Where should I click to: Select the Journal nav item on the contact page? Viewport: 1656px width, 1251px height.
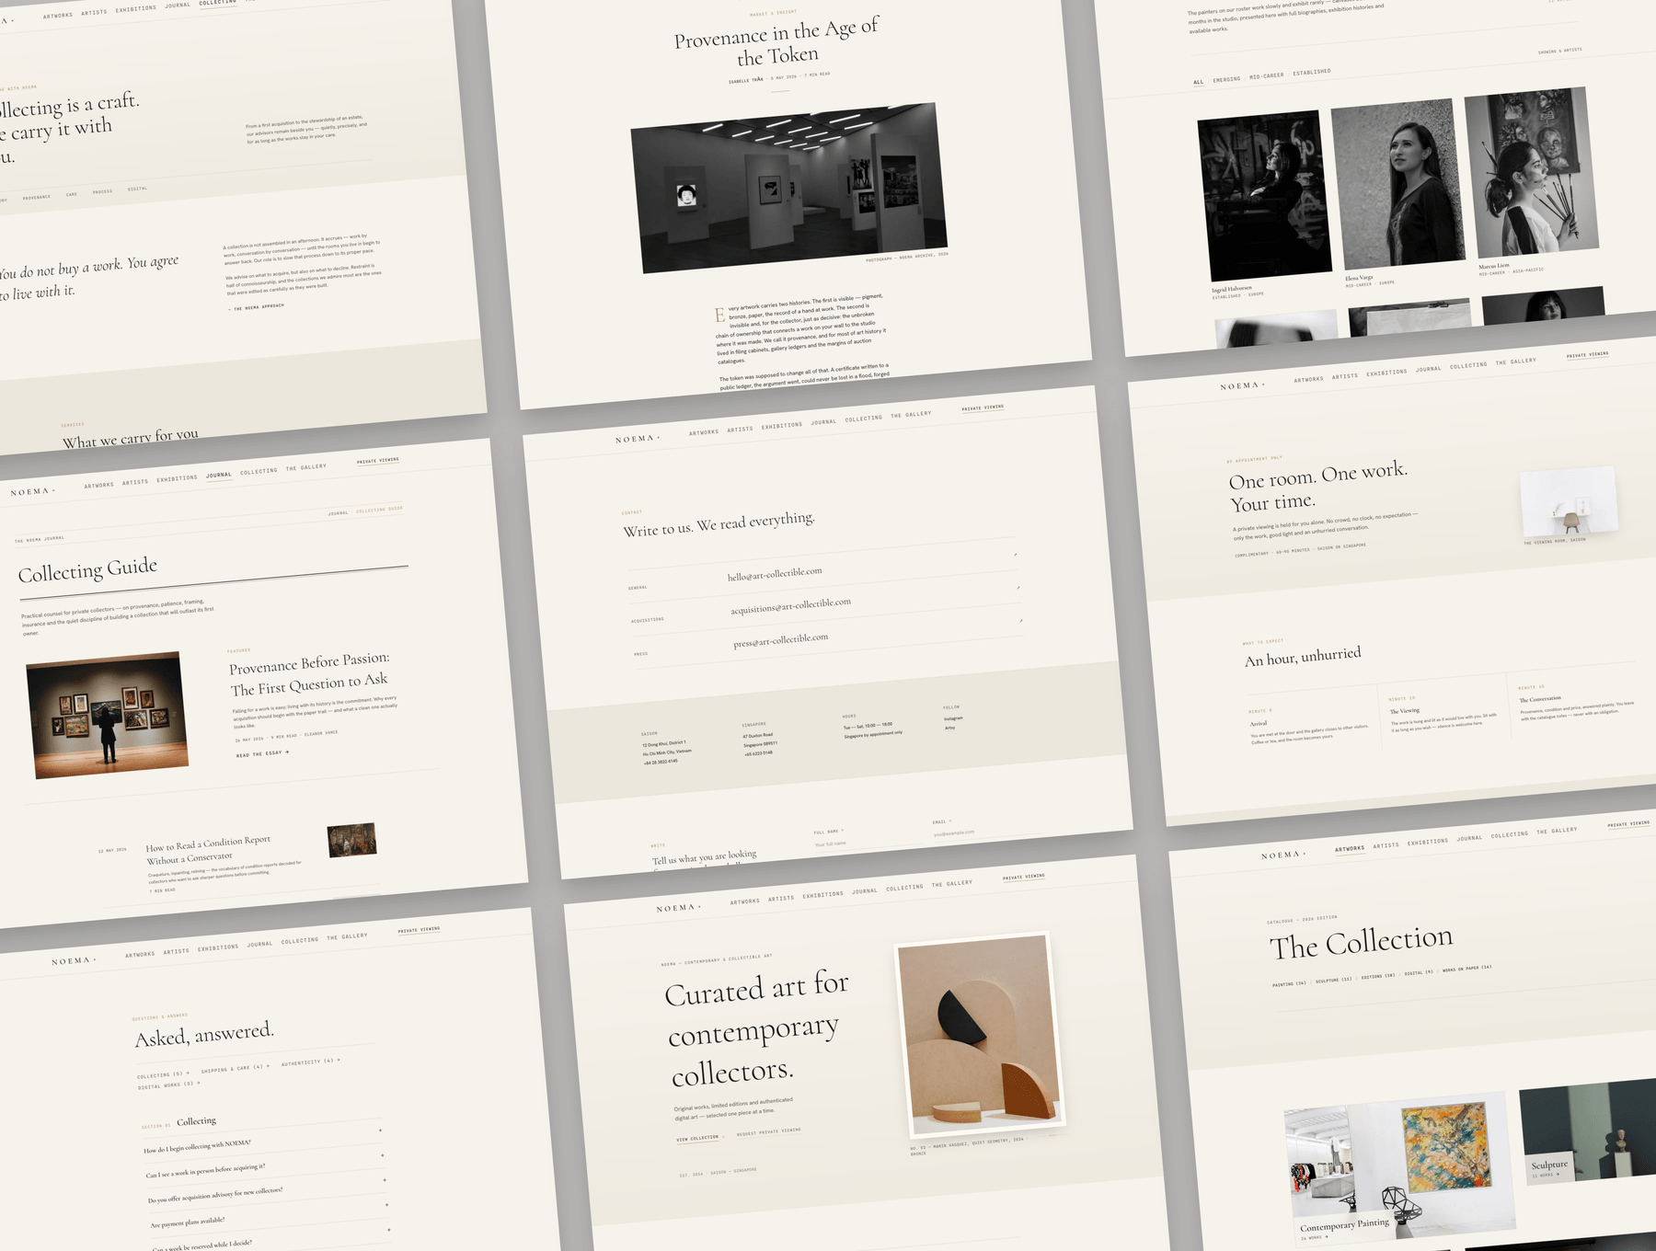(823, 422)
